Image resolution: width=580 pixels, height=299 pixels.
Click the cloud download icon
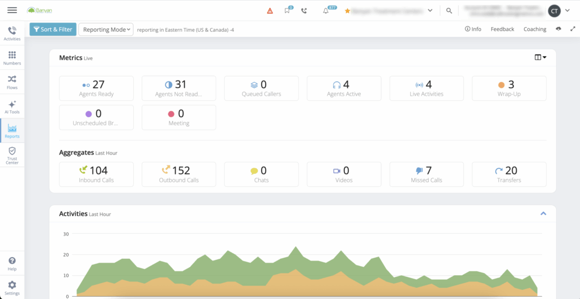[558, 29]
